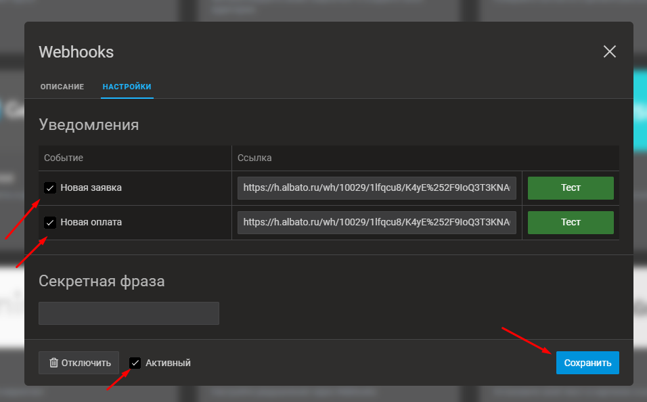
Task: Toggle the Новая оплата event checkbox
Action: [x=50, y=222]
